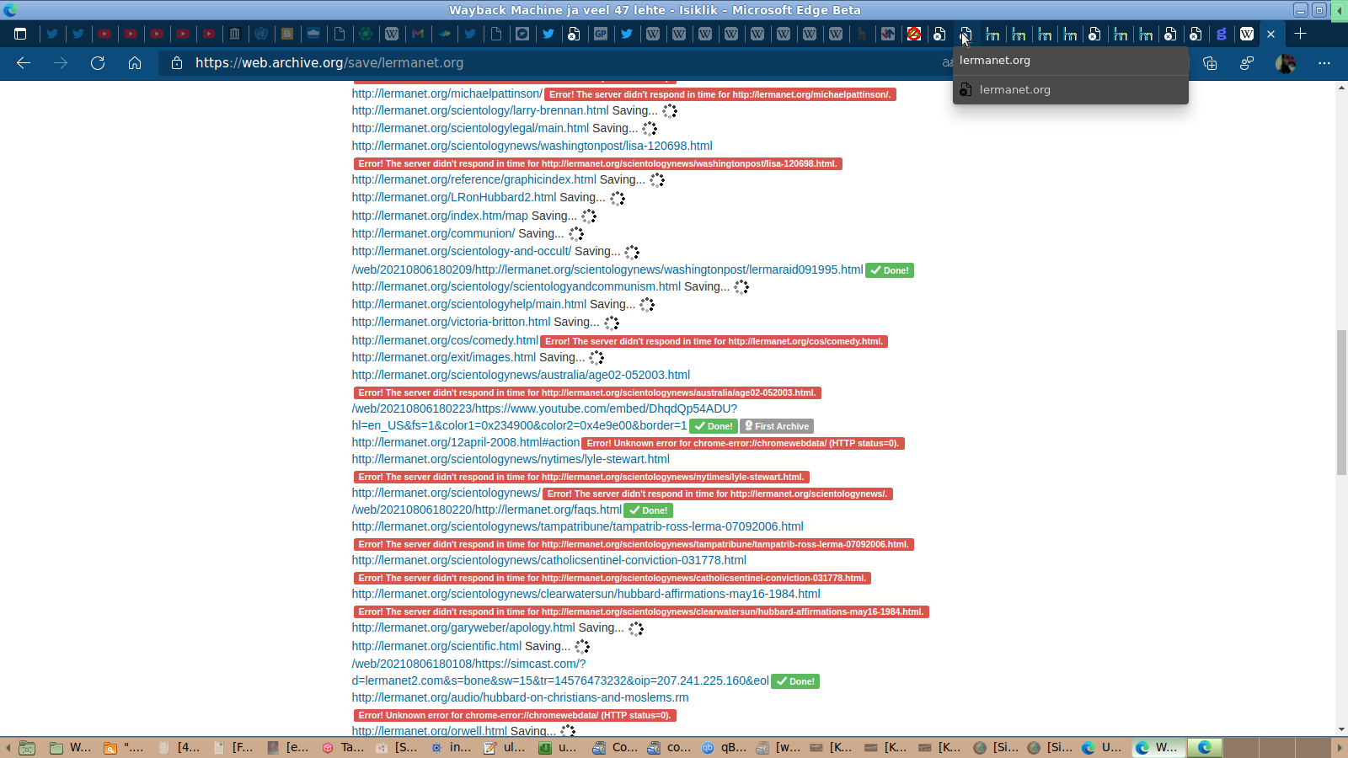Image resolution: width=1348 pixels, height=758 pixels.
Task: Open the larry-brennan.html link
Action: [480, 110]
